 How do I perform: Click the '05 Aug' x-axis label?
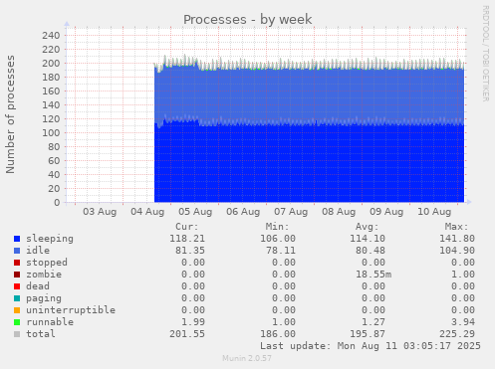tap(195, 212)
